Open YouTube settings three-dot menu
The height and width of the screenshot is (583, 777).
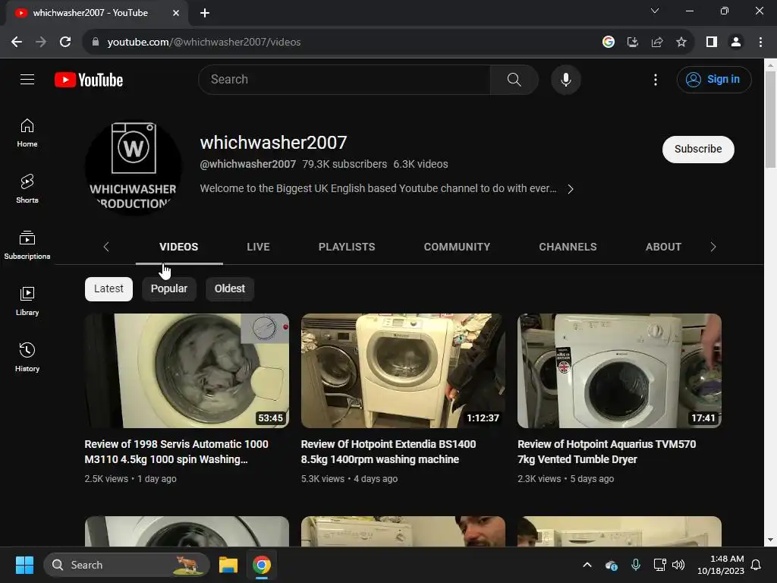coord(655,79)
